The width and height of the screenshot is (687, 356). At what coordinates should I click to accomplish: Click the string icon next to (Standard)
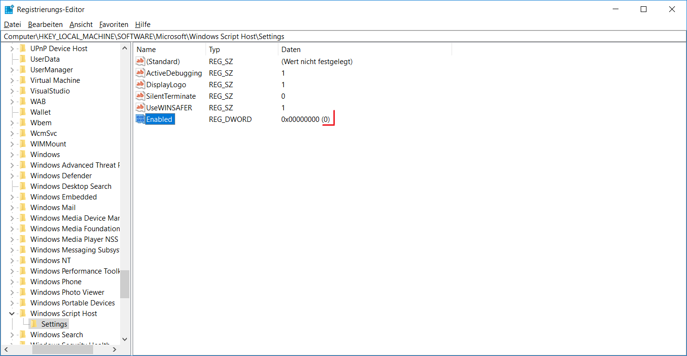pyautogui.click(x=140, y=61)
